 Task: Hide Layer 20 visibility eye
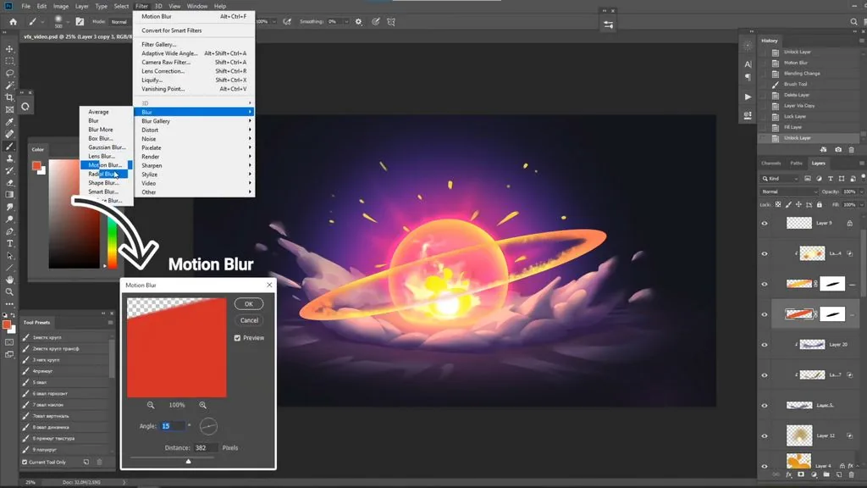765,345
